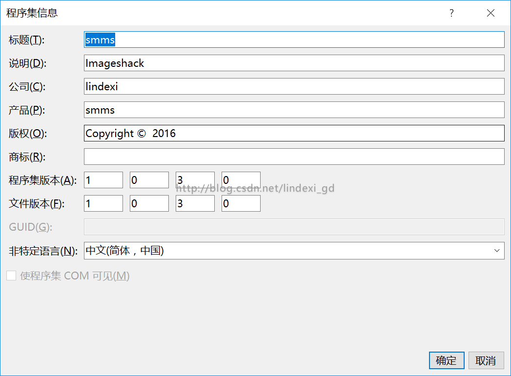Click the 取消 (Cancel) button
The image size is (511, 376).
coord(486,360)
